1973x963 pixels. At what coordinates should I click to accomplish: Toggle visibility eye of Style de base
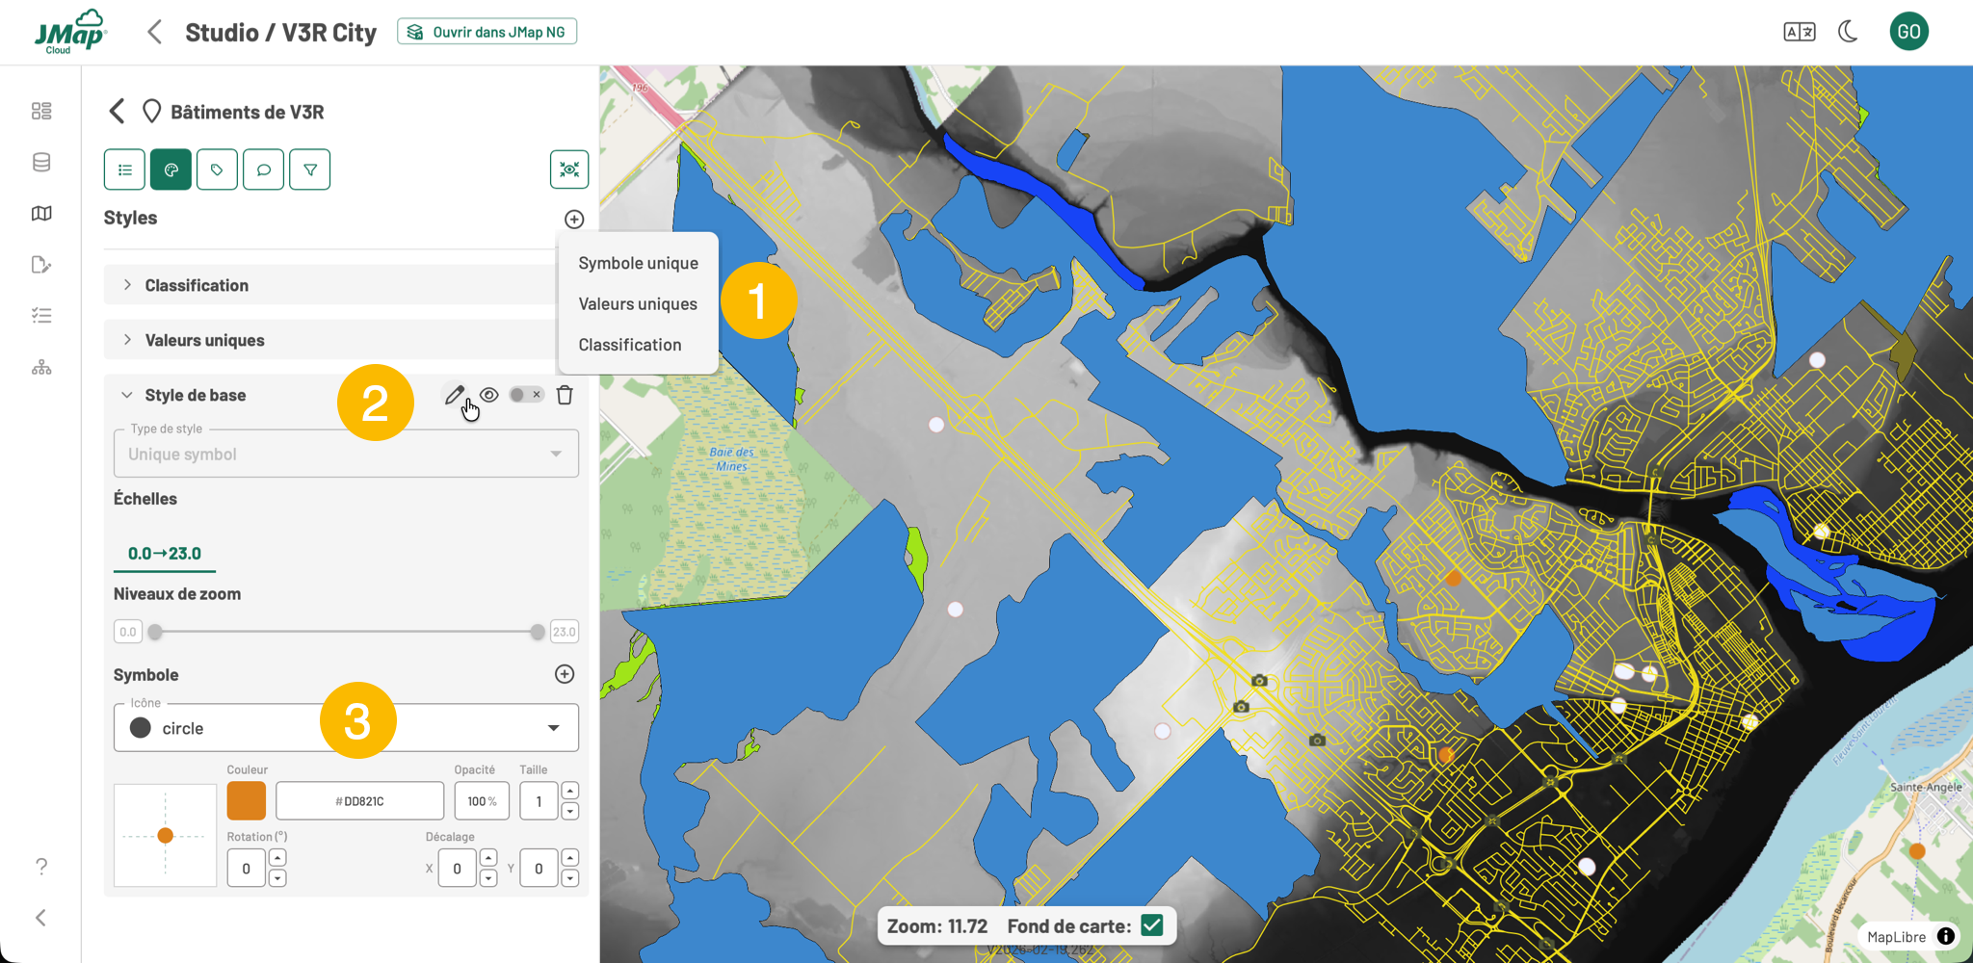pos(489,395)
